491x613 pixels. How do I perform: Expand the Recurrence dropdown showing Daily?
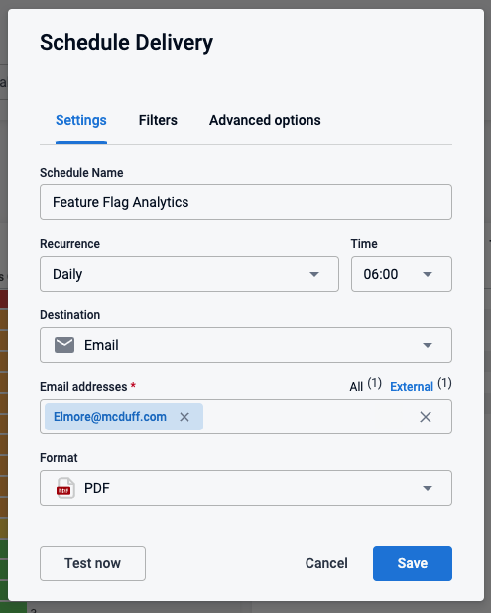point(189,274)
